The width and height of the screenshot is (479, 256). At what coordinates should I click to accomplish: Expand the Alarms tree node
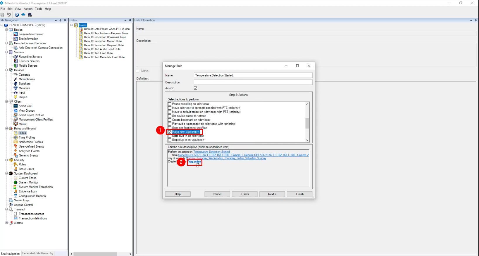pos(6,223)
